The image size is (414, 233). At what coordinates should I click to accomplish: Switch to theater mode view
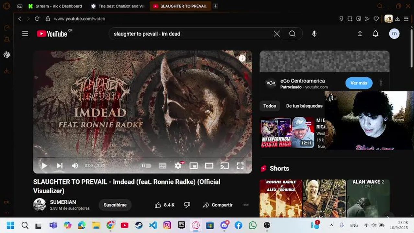[x=209, y=166]
